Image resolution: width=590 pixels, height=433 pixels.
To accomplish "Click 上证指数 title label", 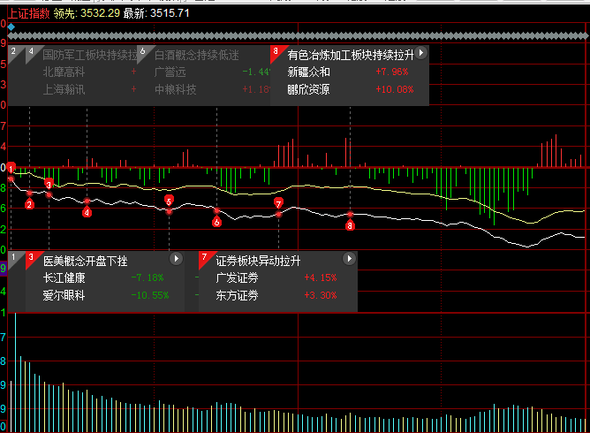I will [29, 13].
